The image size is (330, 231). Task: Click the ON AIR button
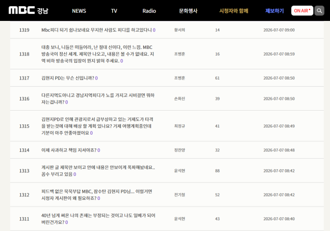click(x=302, y=11)
